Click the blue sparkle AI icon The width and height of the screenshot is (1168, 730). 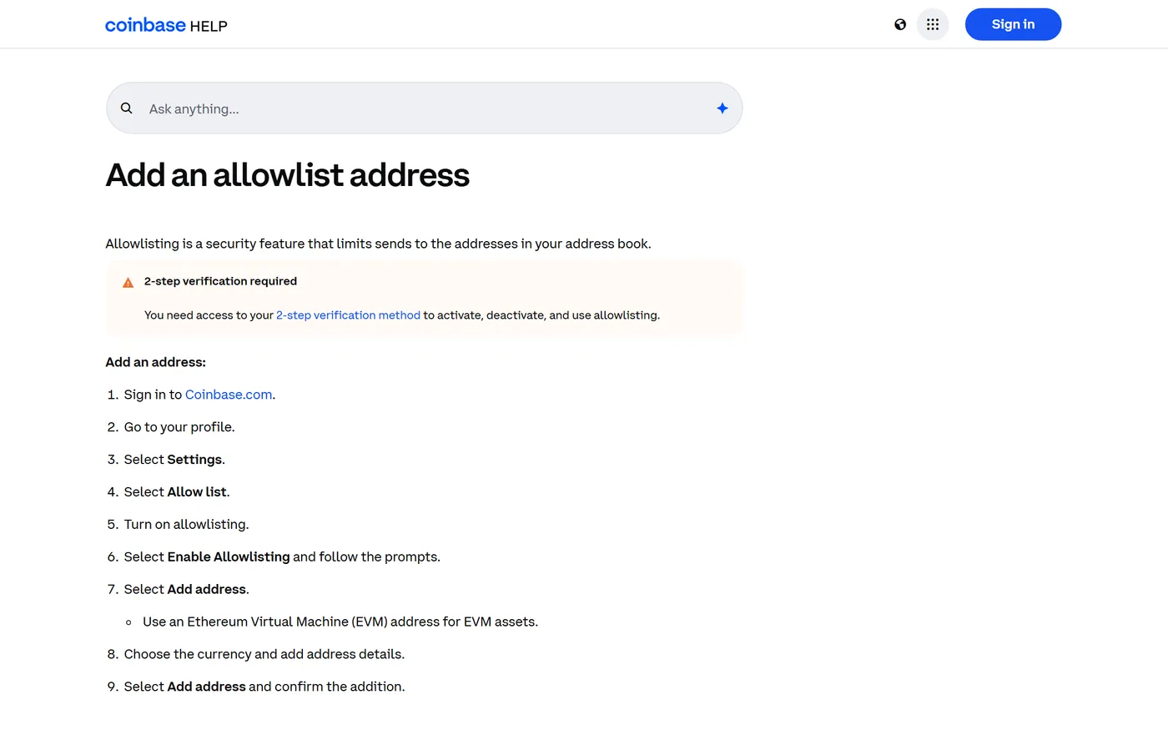722,108
